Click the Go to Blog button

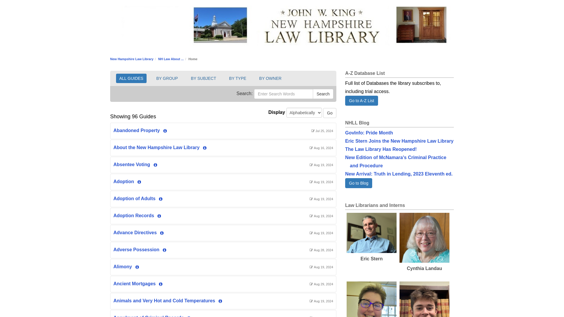[x=359, y=183]
